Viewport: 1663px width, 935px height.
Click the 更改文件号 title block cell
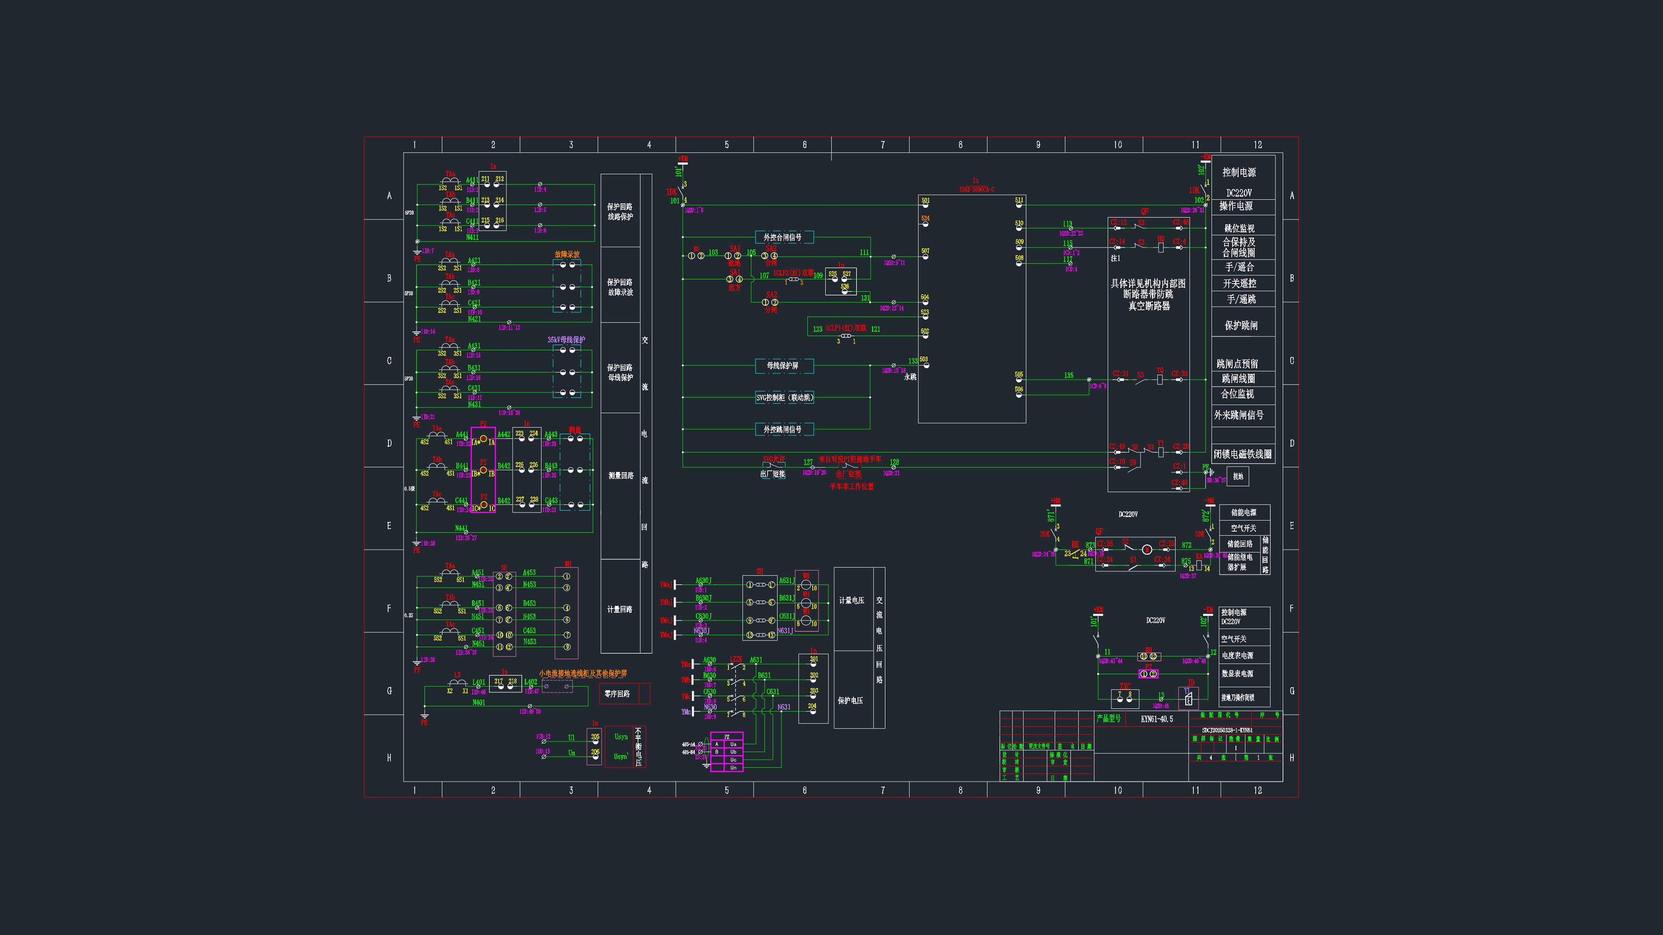click(1039, 746)
